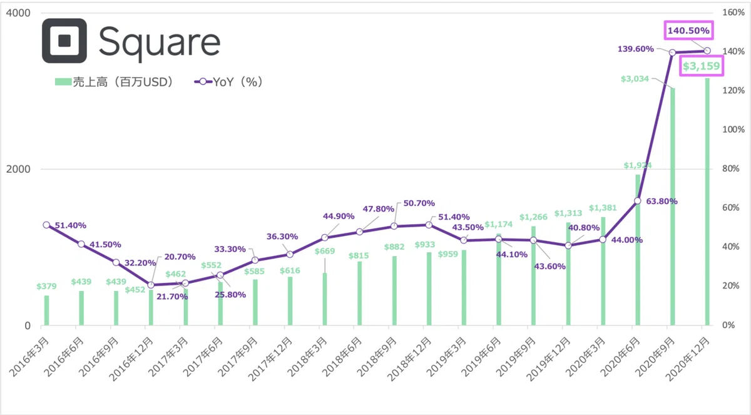Click the $3,034 revenue label

(x=635, y=78)
